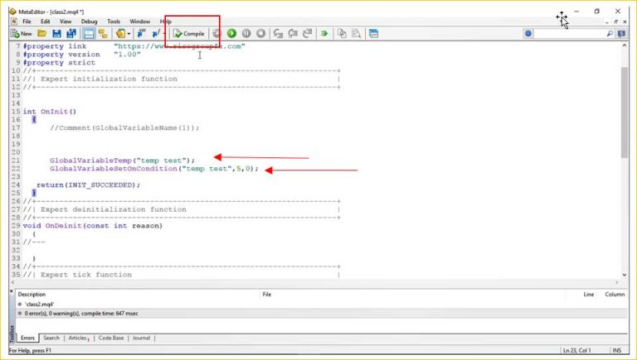This screenshot has height=360, width=637.
Task: Click the blue gear icon beside the search box
Action: [528, 34]
